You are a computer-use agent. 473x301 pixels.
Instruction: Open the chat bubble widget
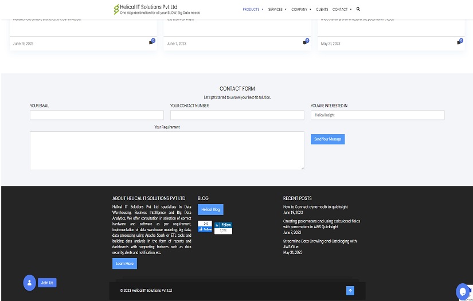[x=462, y=291]
